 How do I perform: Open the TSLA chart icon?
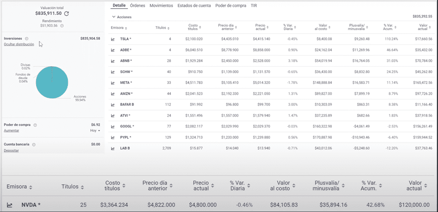pyautogui.click(x=113, y=39)
